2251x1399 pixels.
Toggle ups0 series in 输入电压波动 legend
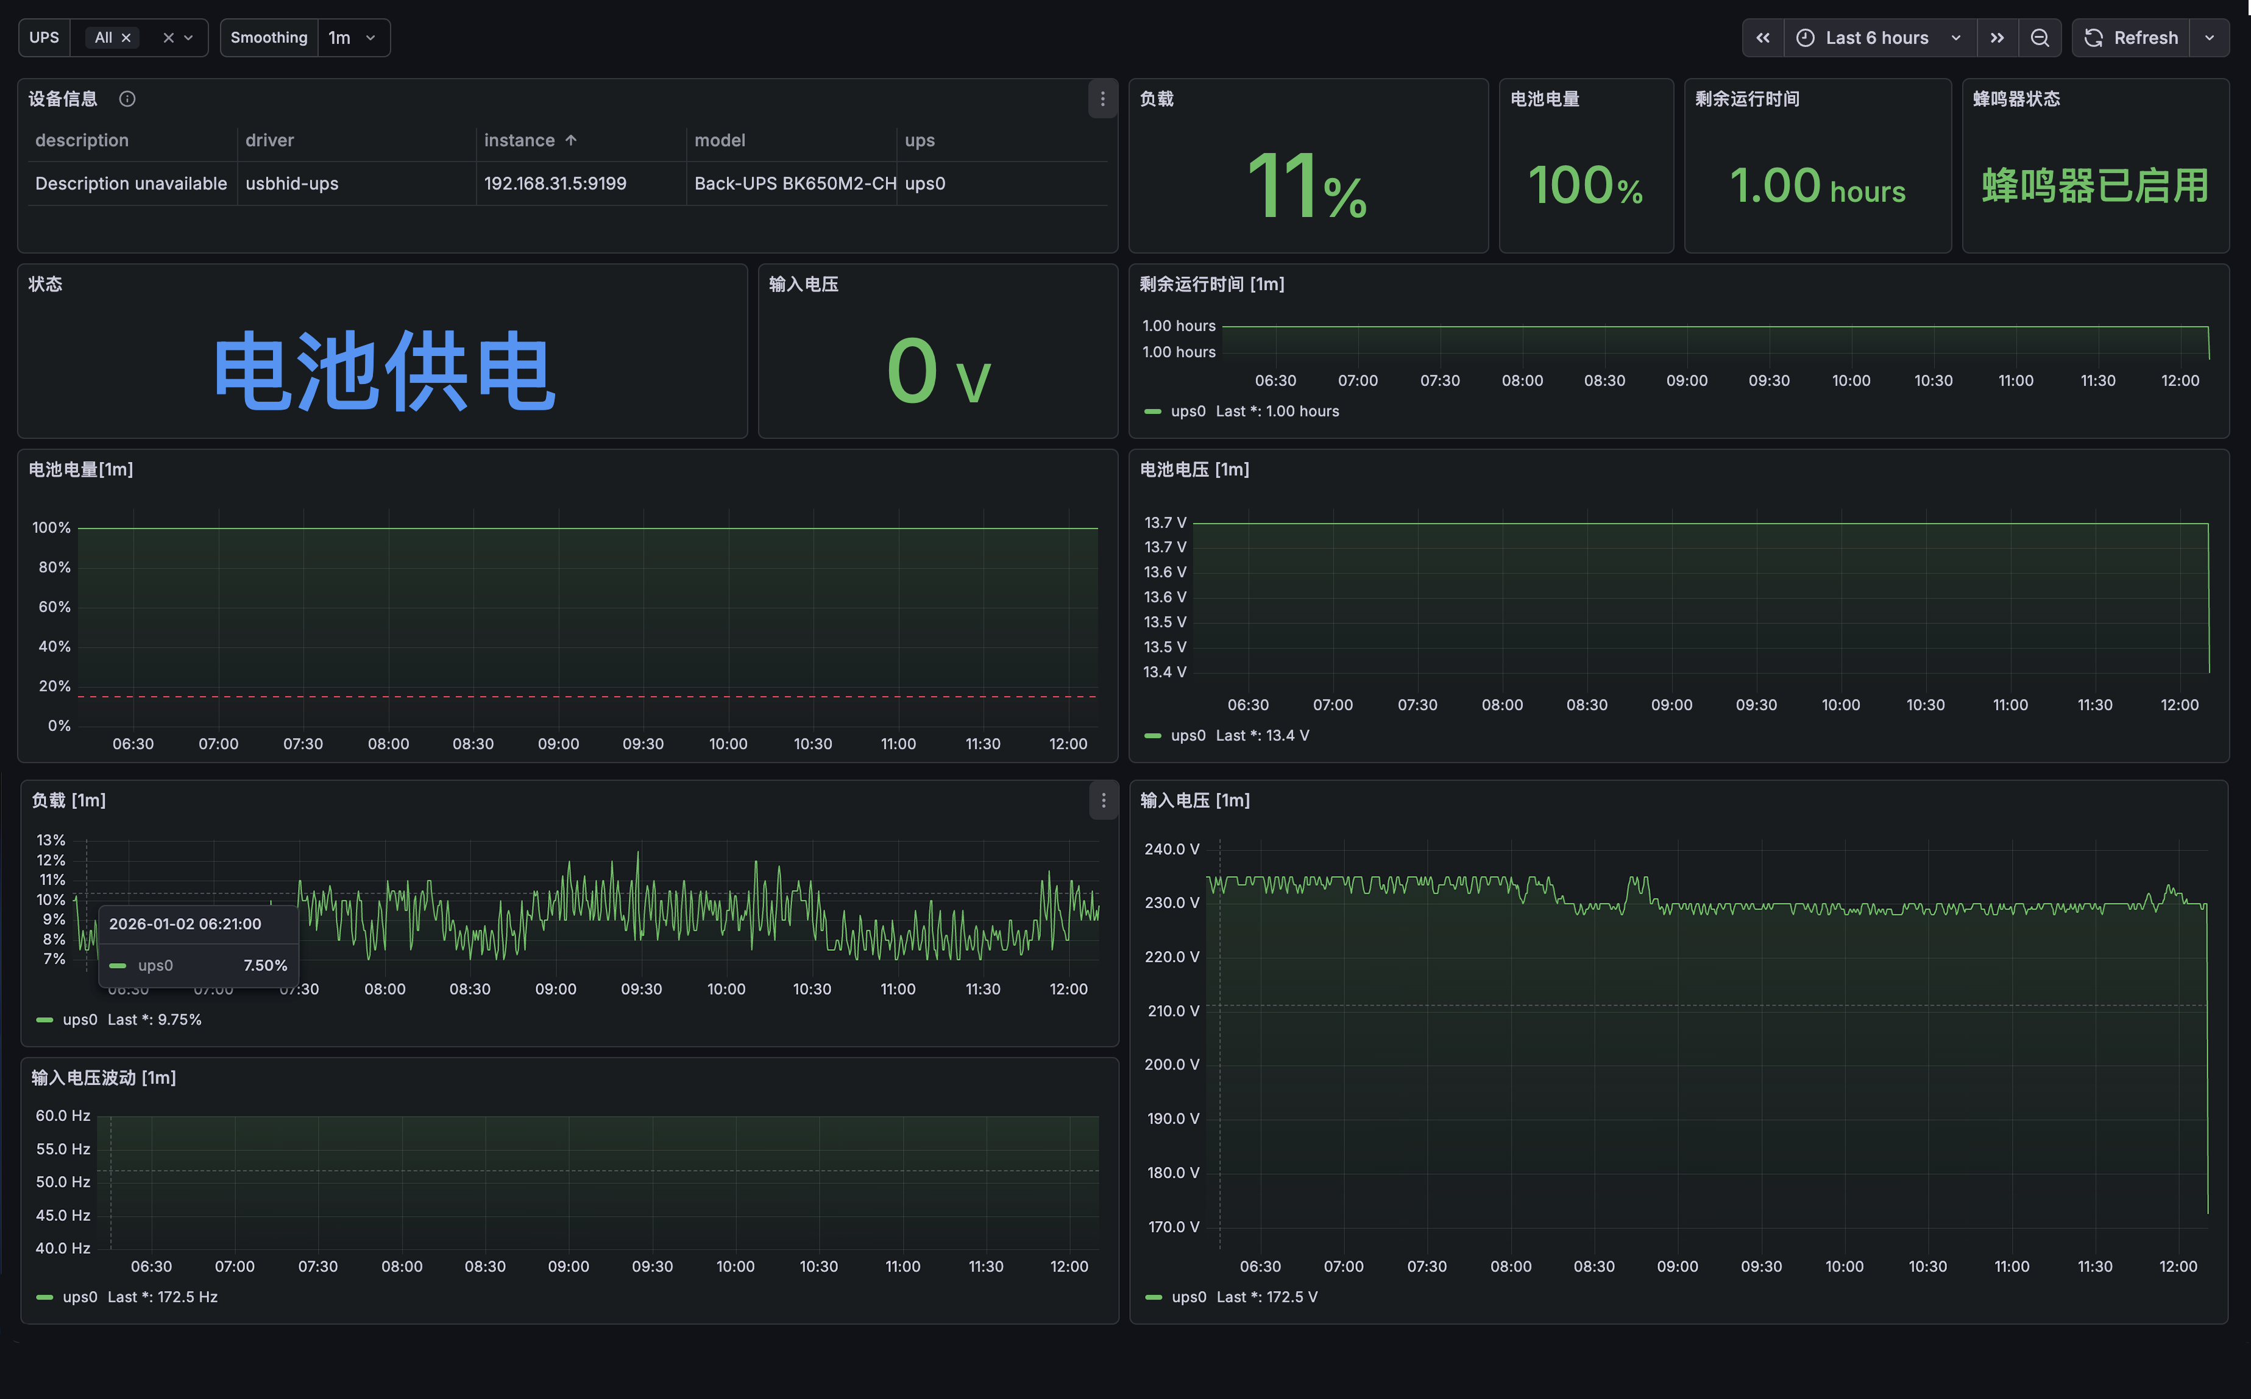coord(80,1297)
